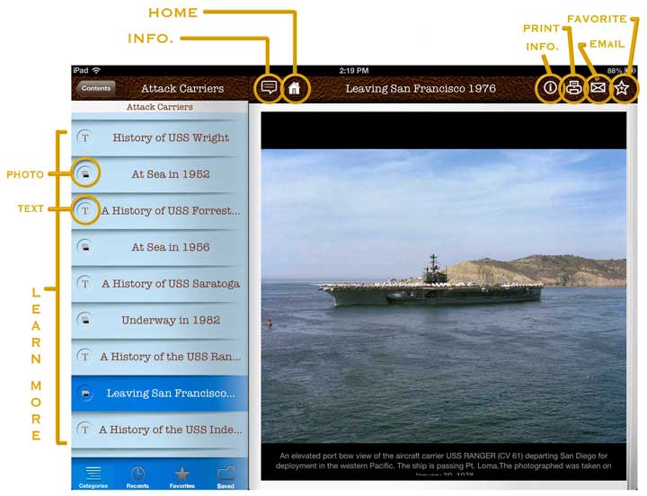Show the Favorites tab
Viewport: 647px width, 496px height.
tap(182, 476)
